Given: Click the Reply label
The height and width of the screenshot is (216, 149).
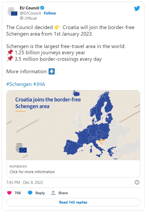Looking at the screenshot, I should tap(40, 193).
